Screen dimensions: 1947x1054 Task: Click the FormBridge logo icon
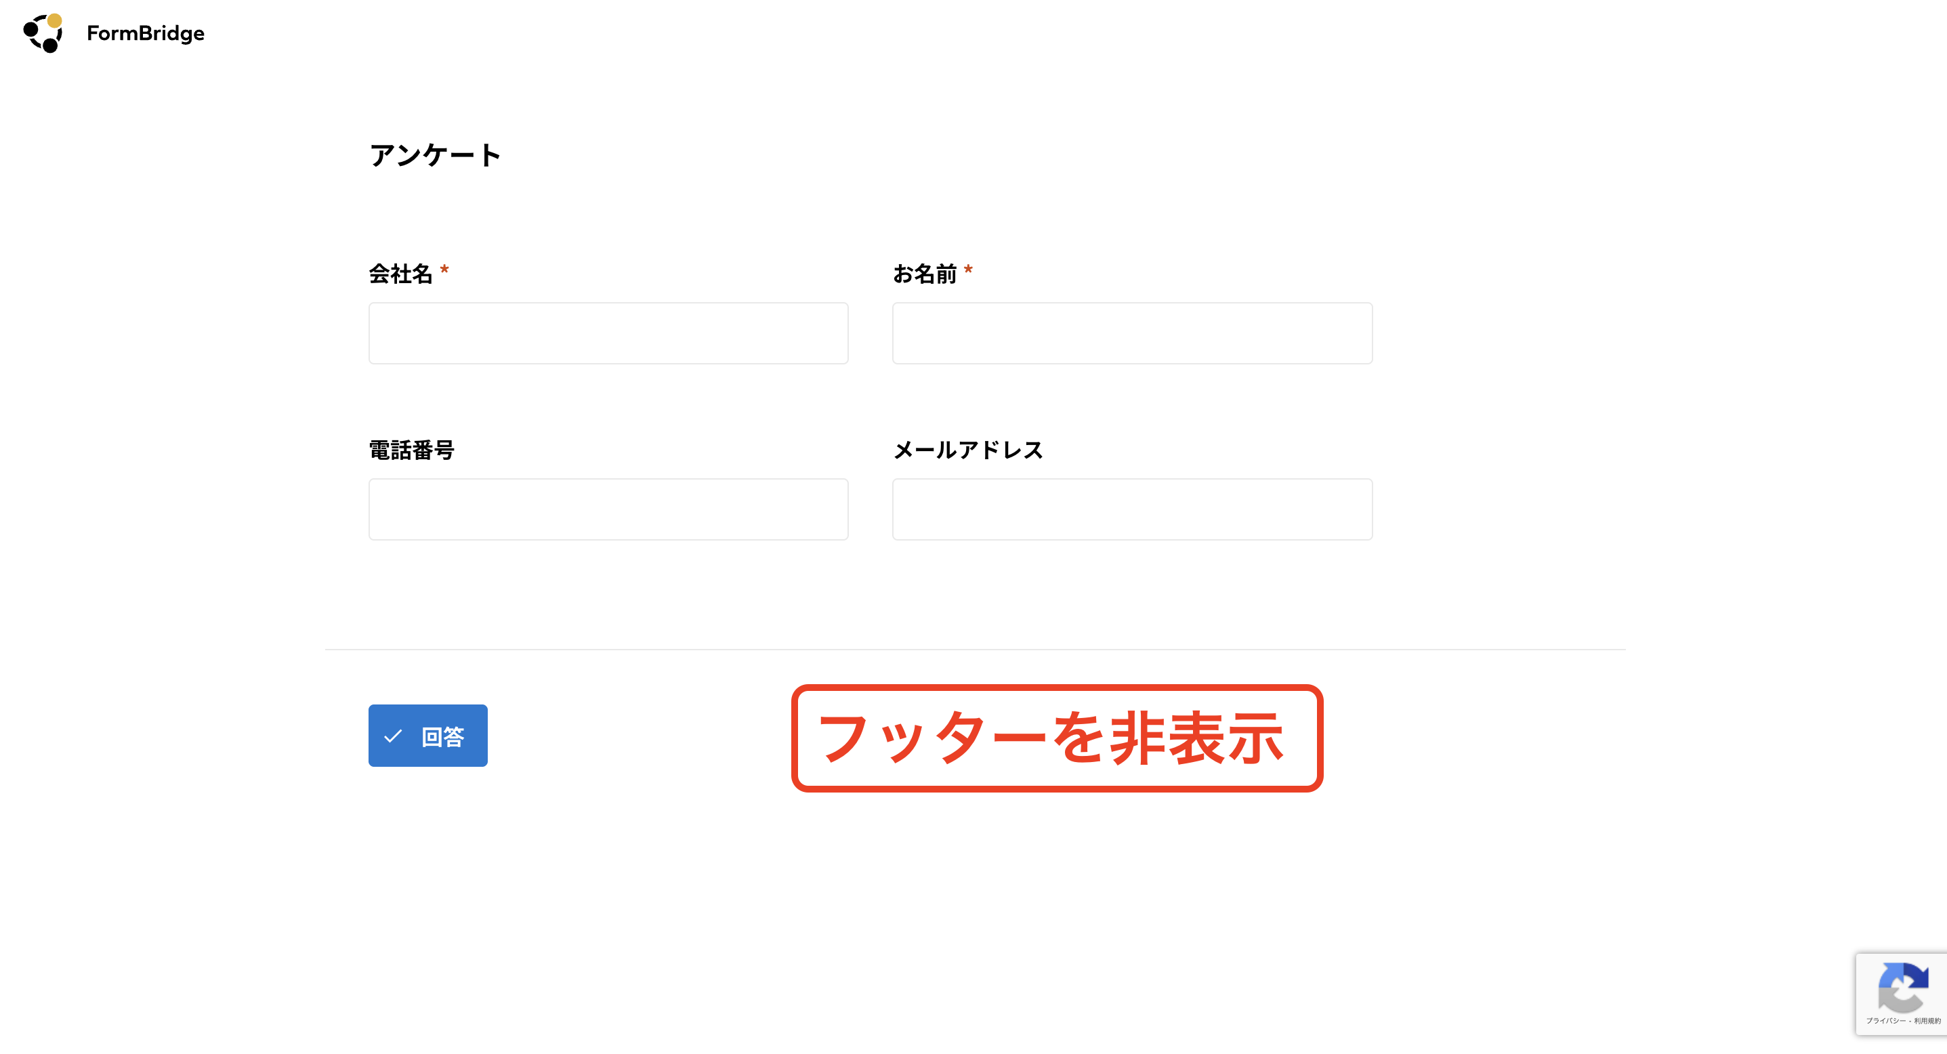pyautogui.click(x=43, y=33)
